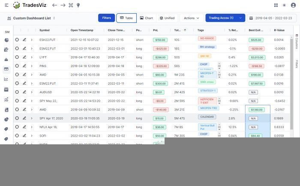The image size is (300, 186).
Task: Open the user profile avatar
Action: (x=293, y=5)
